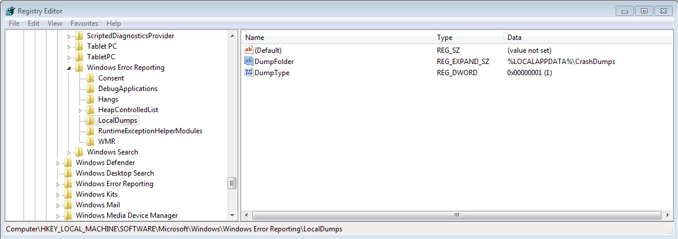The width and height of the screenshot is (678, 239).
Task: Expand the Windows Media Device Manager key
Action: pos(58,216)
